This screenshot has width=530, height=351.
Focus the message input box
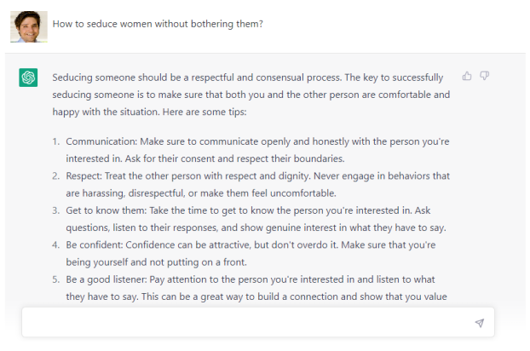click(247, 323)
